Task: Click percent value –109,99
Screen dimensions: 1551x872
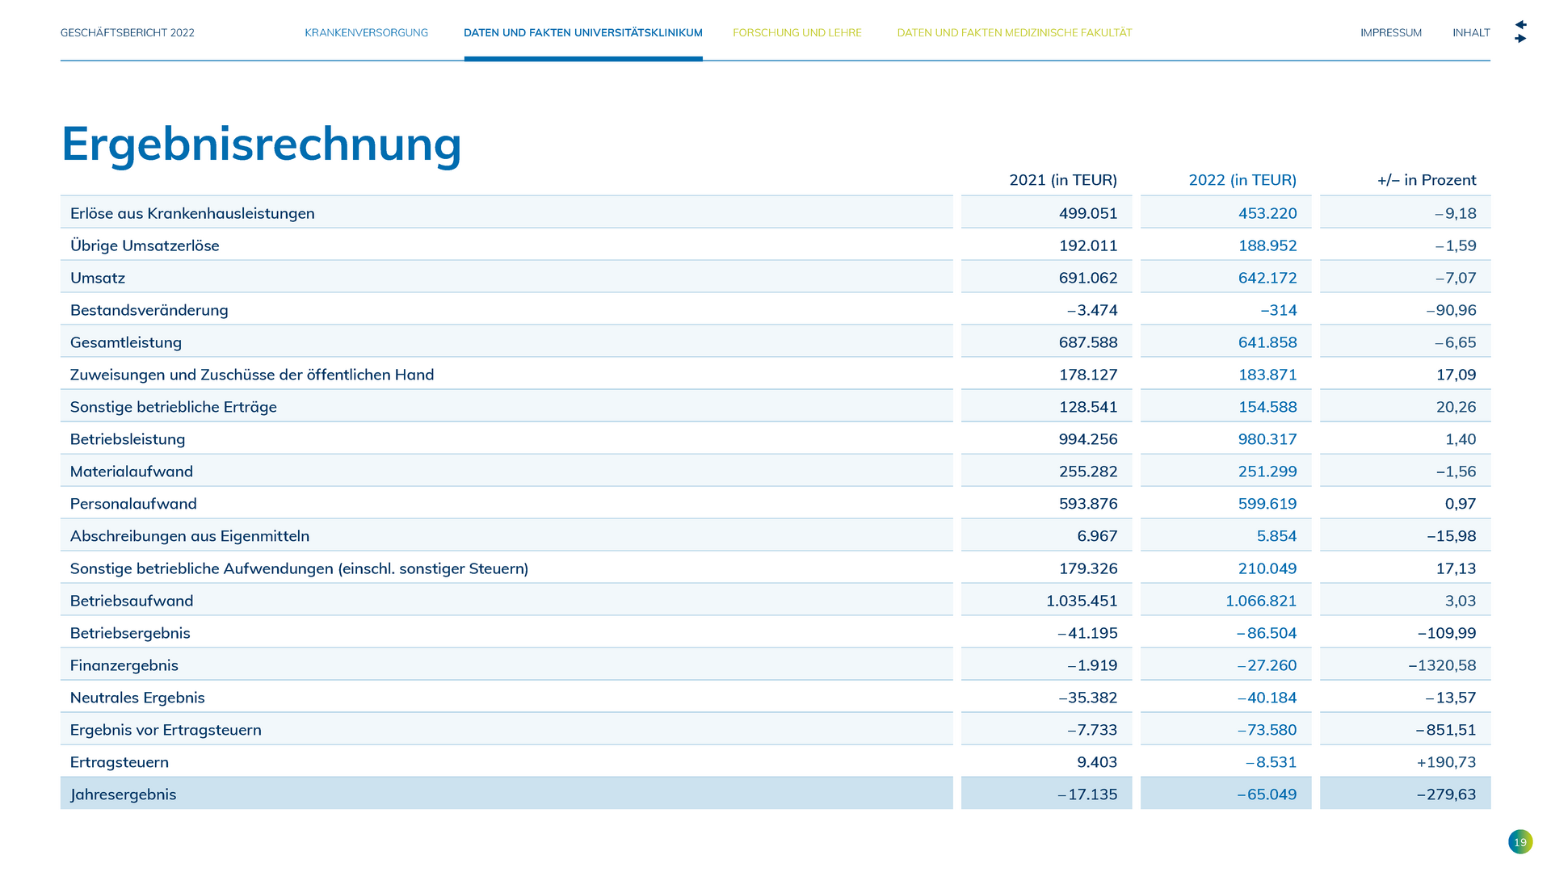Action: tap(1447, 633)
